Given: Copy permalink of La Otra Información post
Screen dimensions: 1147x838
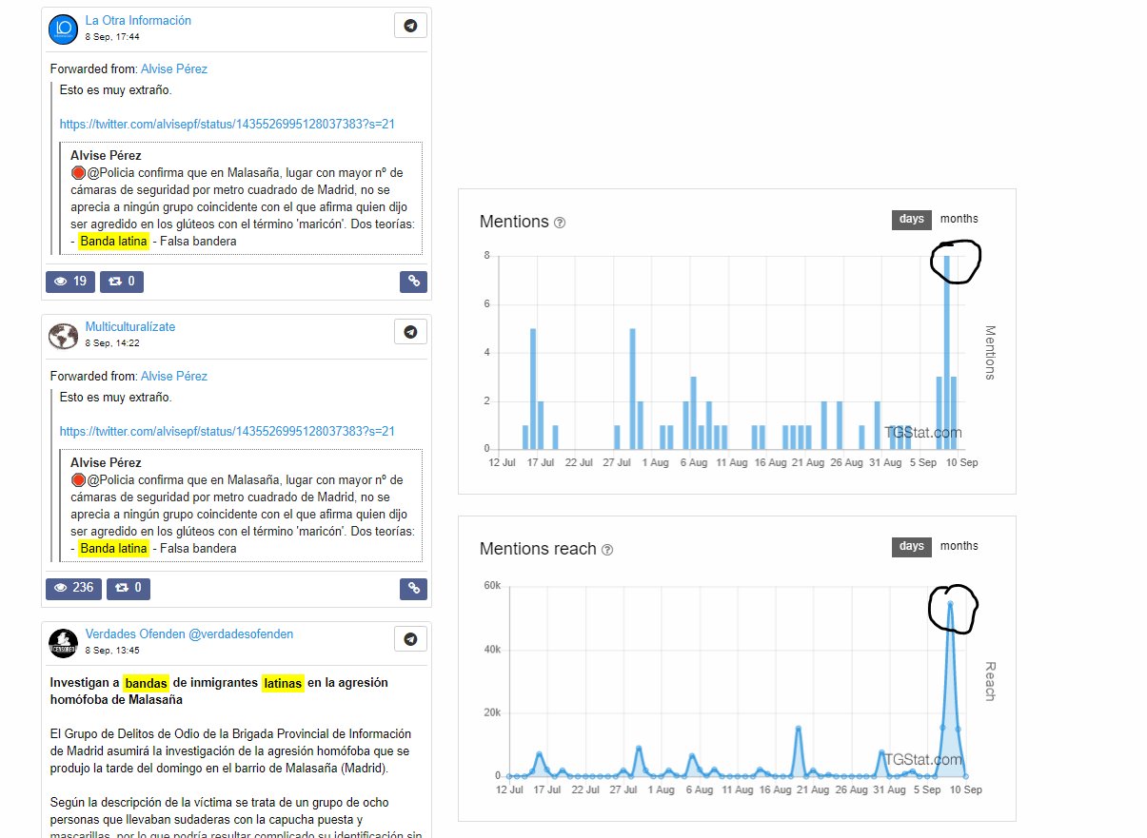Looking at the screenshot, I should tap(413, 281).
